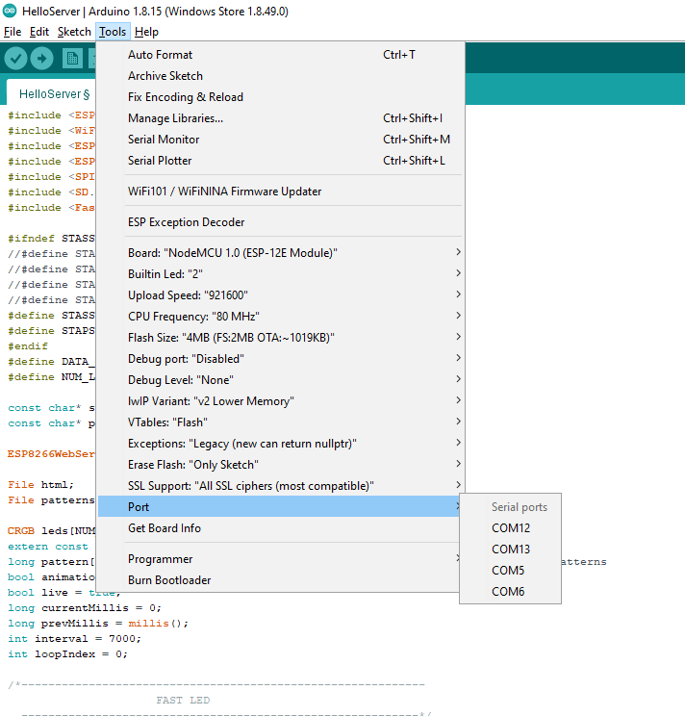Click the '#endif' code line
The width and height of the screenshot is (685, 716).
click(28, 346)
